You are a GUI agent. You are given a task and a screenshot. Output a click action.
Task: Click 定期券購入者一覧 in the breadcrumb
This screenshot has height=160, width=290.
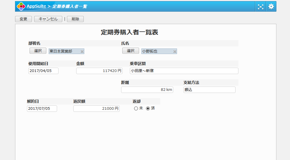click(x=69, y=6)
